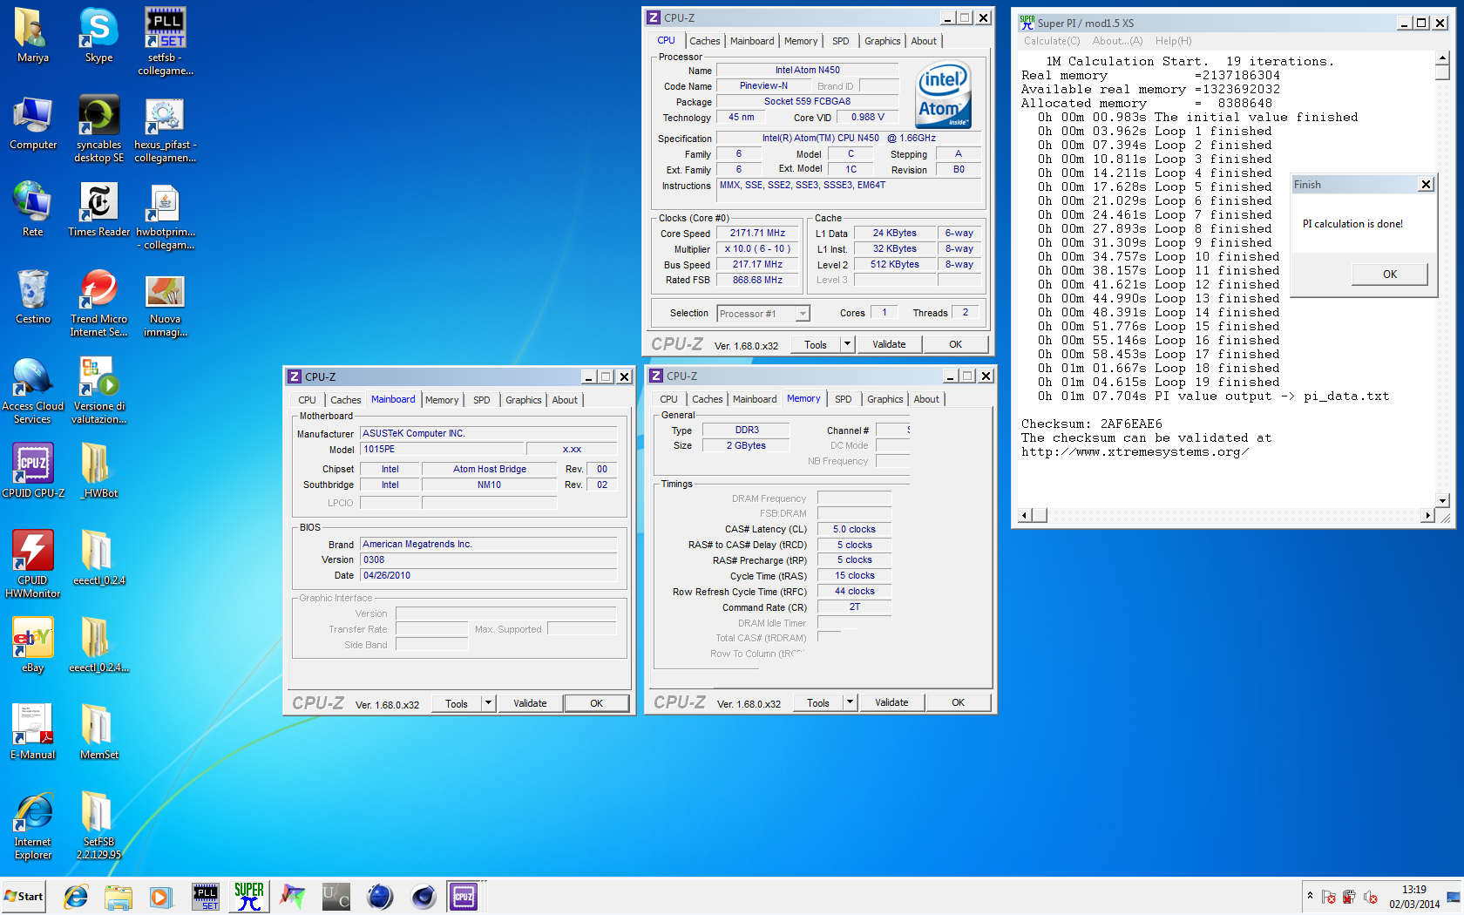Click CPU-Z icon in the taskbar
1464x915 pixels.
[x=464, y=896]
